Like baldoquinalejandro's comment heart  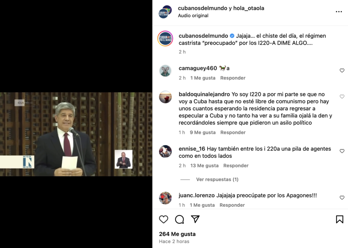(x=342, y=96)
